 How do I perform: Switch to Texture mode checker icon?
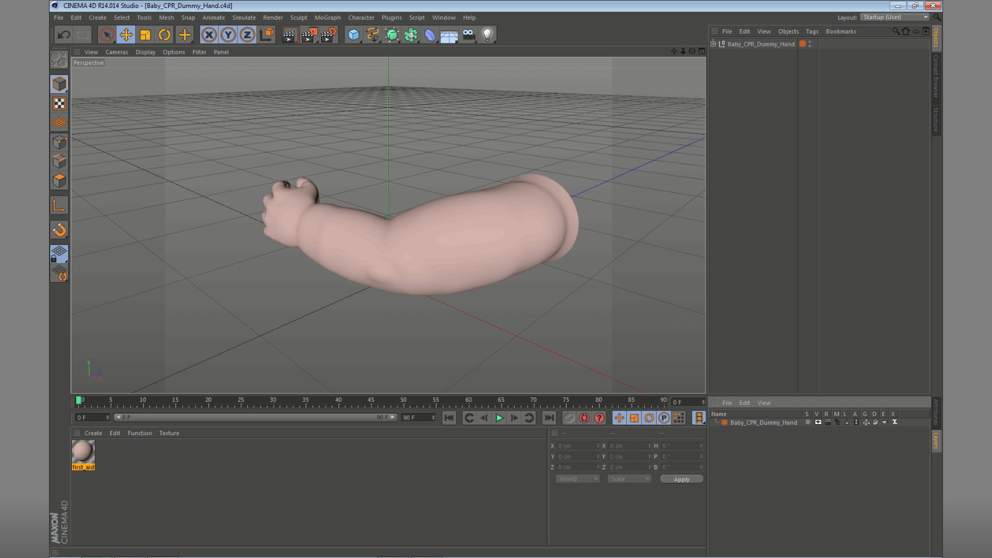click(x=59, y=104)
